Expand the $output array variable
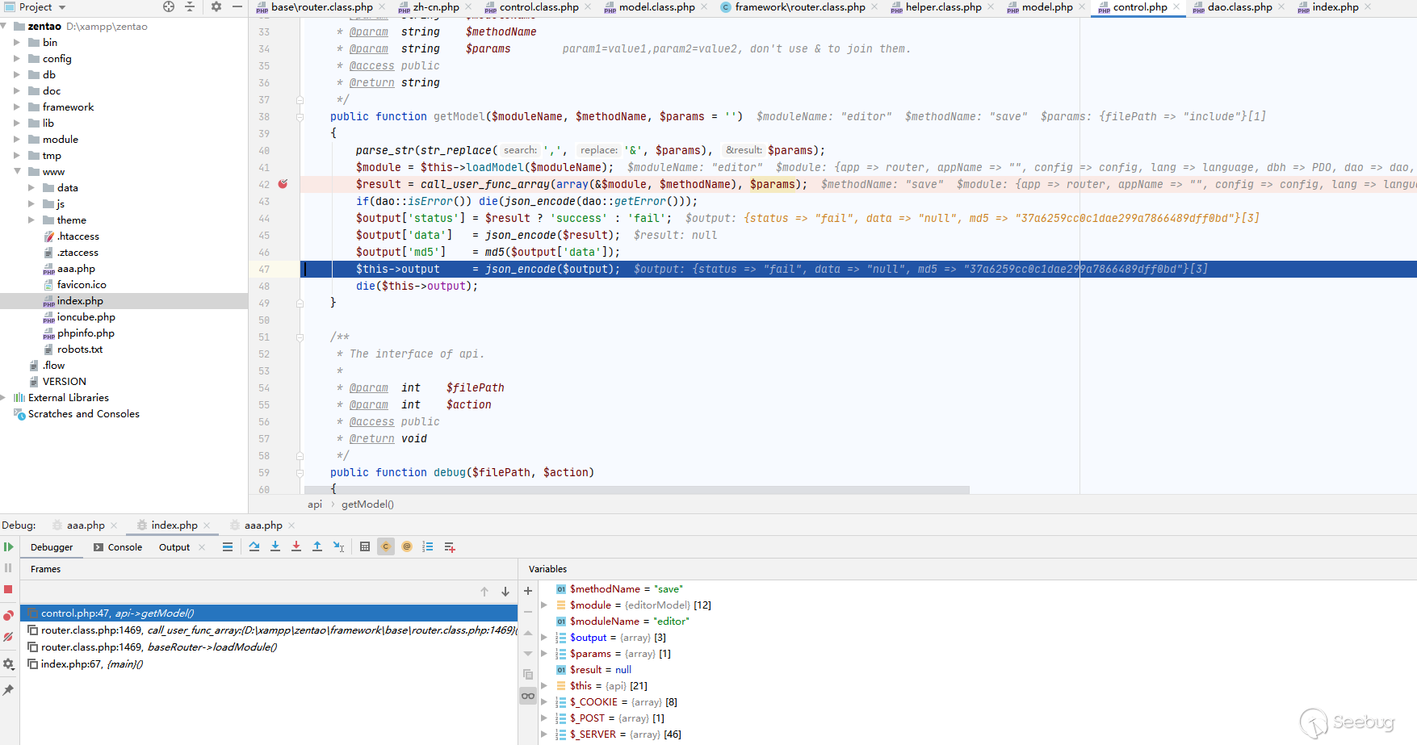Screen dimensions: 1417x745 pyautogui.click(x=544, y=638)
